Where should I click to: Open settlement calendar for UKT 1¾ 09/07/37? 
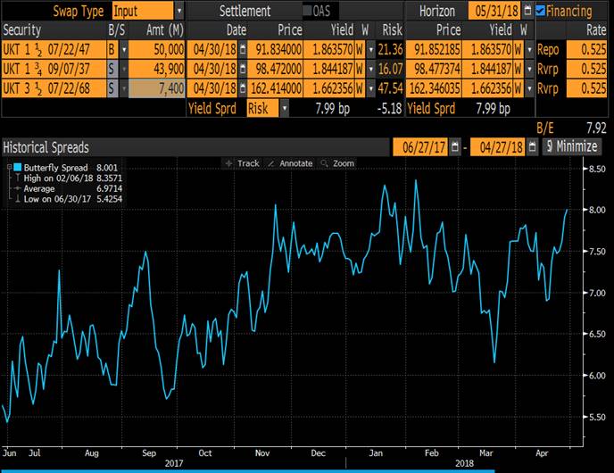click(x=243, y=69)
